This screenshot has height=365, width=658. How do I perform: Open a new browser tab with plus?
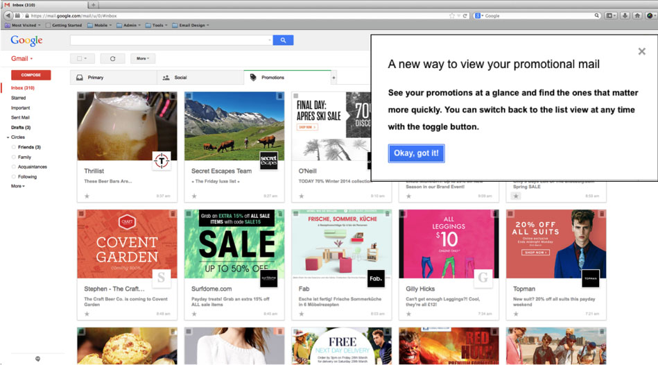coord(93,5)
